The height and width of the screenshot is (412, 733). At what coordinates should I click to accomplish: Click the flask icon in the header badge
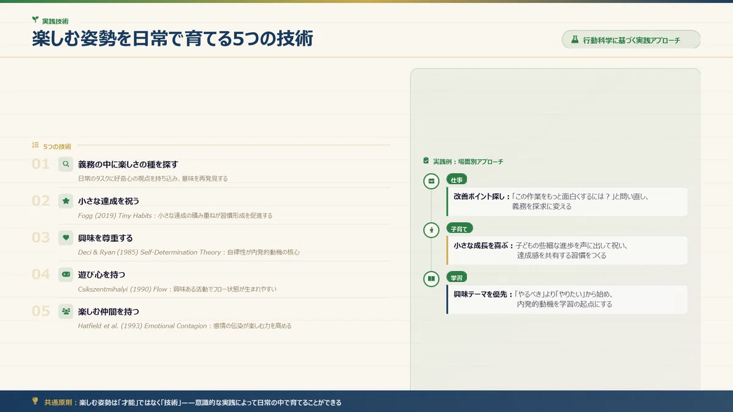(x=574, y=39)
